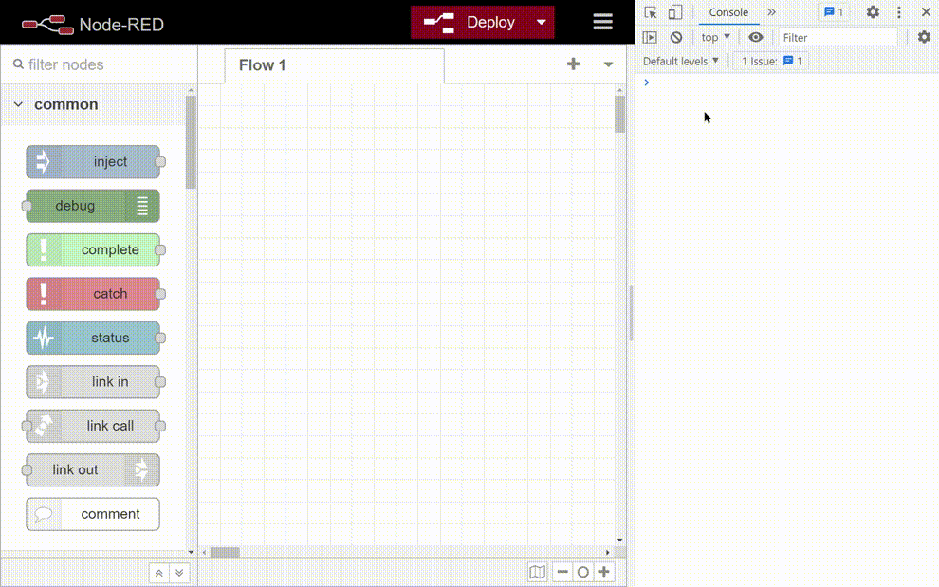
Task: Expand the Deploy dropdown arrow
Action: tap(539, 22)
